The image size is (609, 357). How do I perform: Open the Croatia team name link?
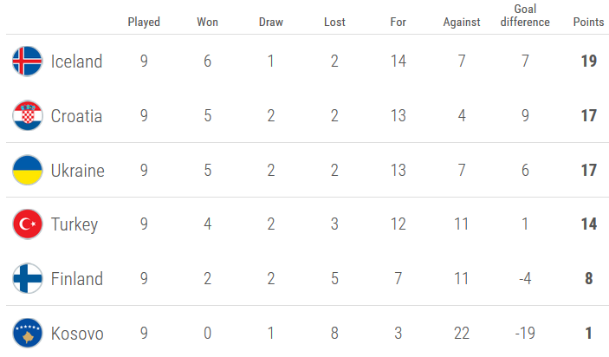(x=76, y=116)
